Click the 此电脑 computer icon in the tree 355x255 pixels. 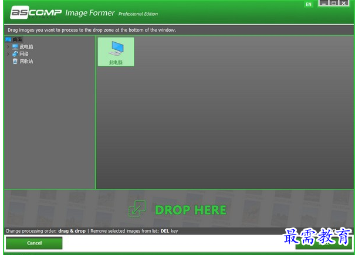click(x=15, y=47)
